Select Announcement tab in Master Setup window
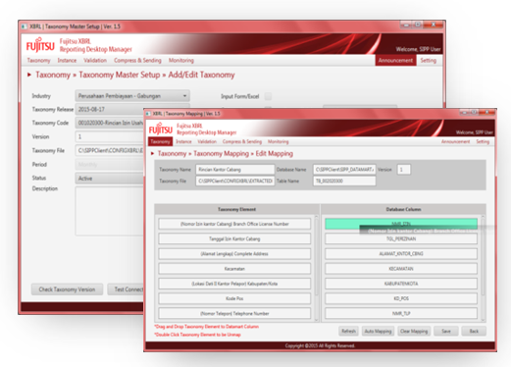511x367 pixels. (x=395, y=60)
